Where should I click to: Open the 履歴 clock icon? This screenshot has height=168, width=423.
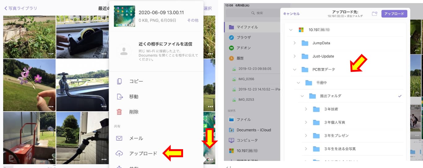point(231,58)
